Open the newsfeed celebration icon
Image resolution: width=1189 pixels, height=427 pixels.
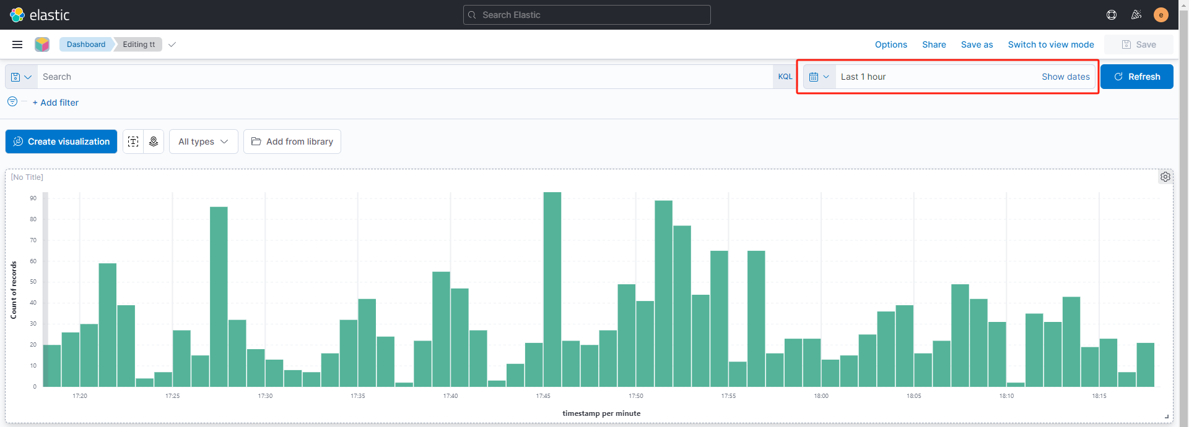tap(1136, 15)
